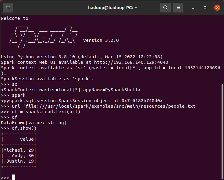
Task: Click the 'Welcome to' line
Action: (15, 18)
